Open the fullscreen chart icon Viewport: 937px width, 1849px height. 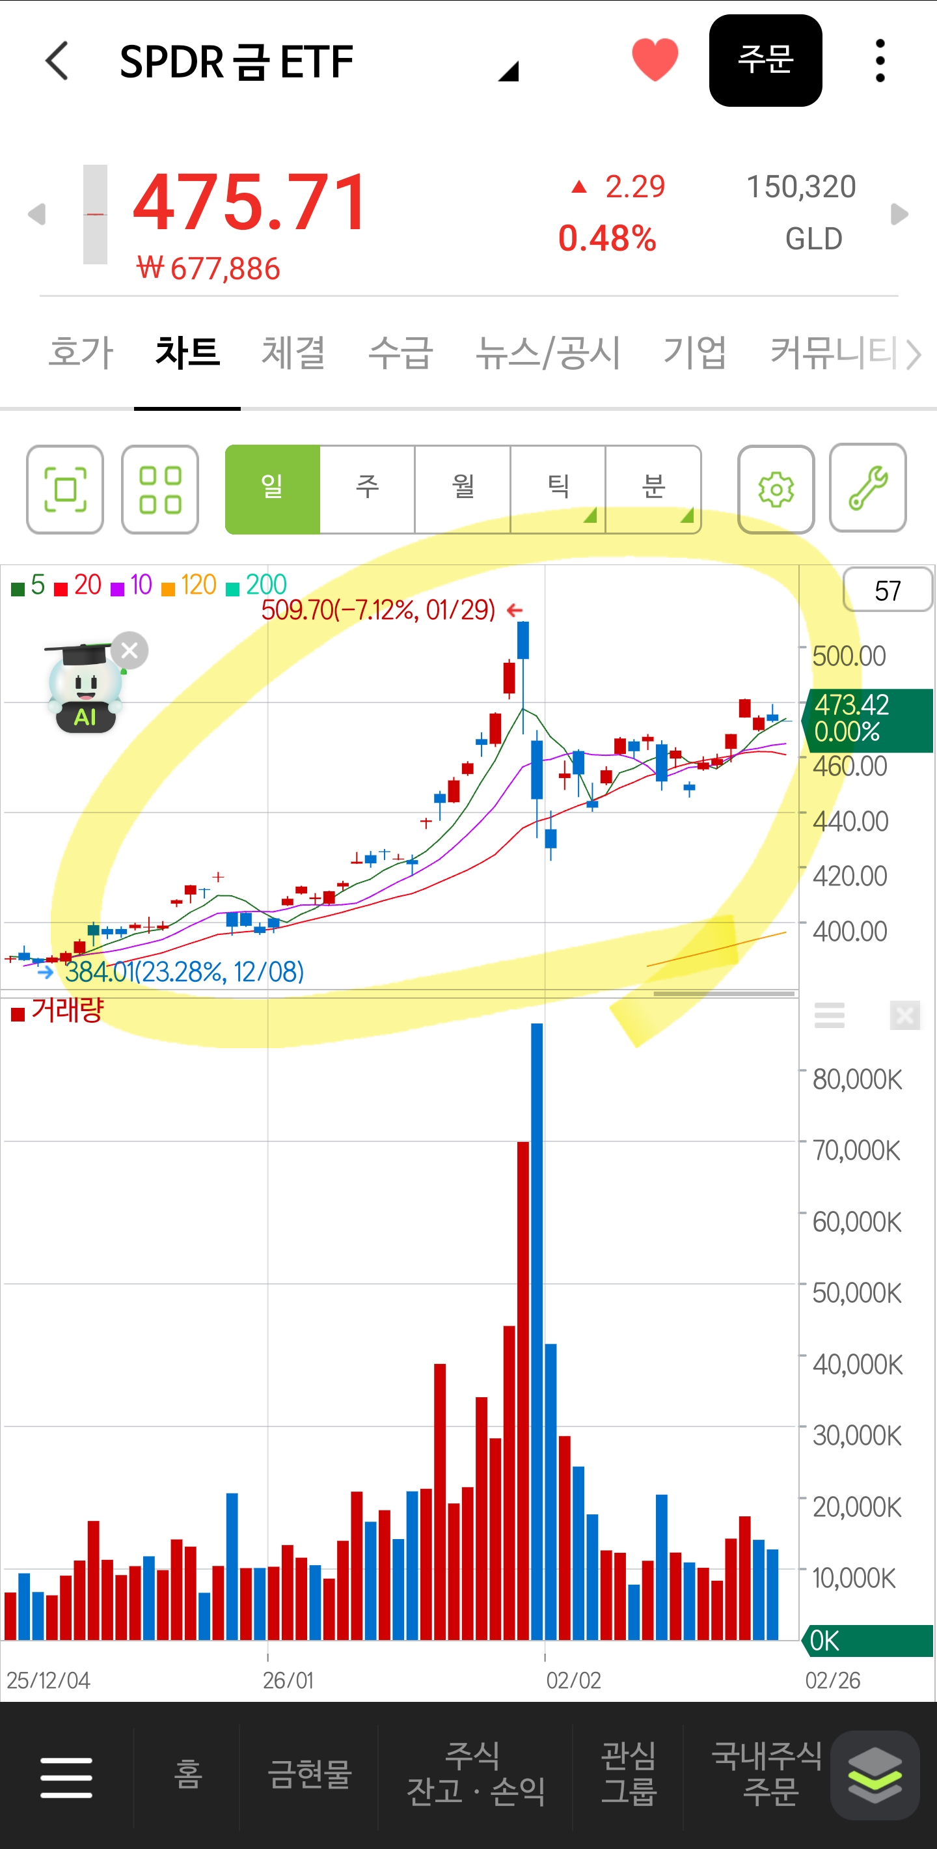(65, 490)
